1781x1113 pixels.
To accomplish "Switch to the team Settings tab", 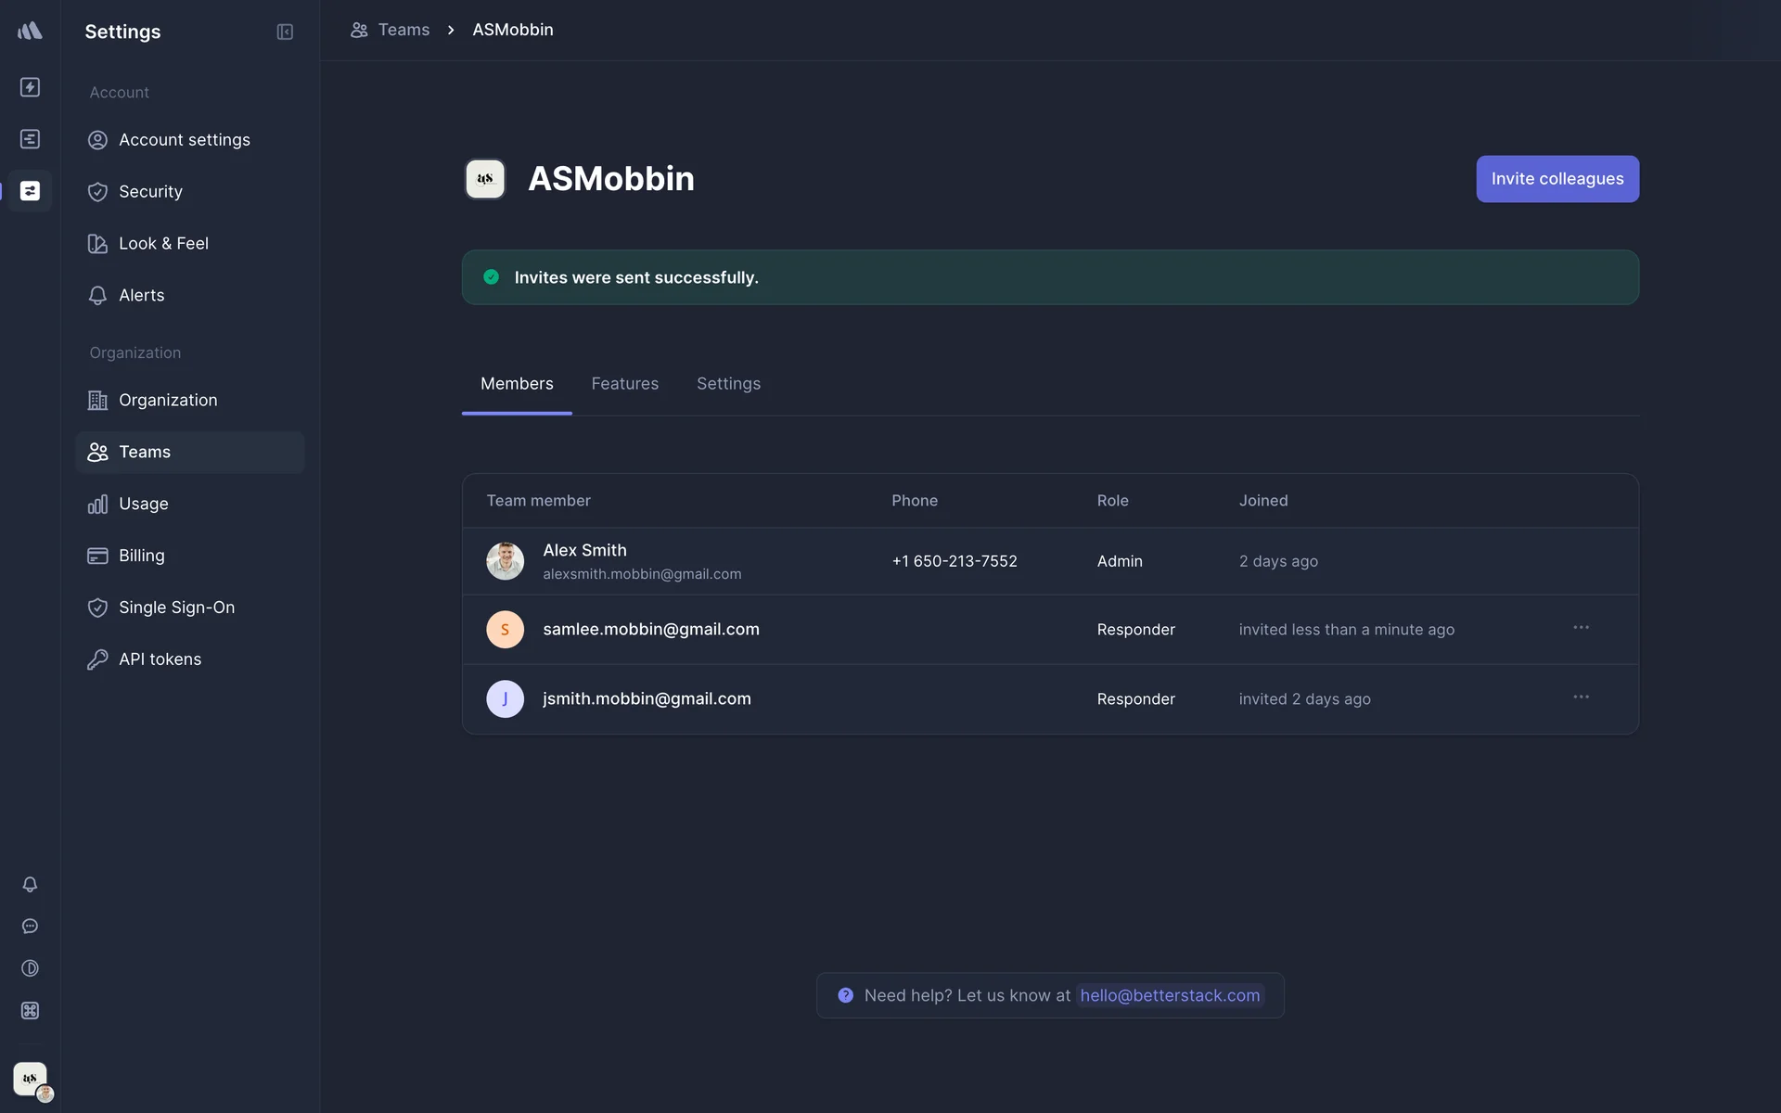I will 728,384.
